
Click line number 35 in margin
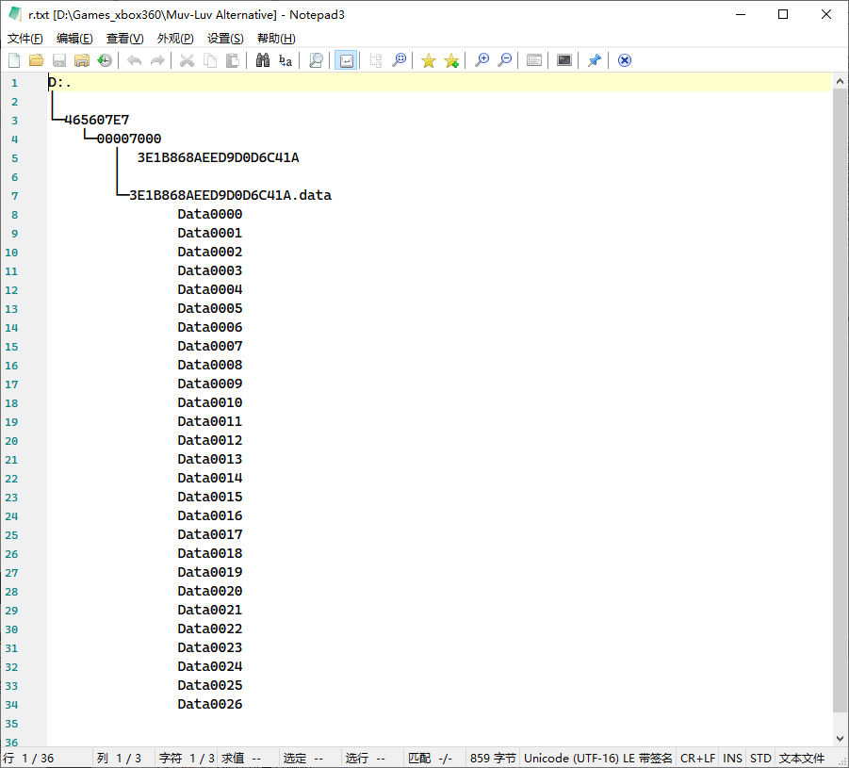coord(11,724)
